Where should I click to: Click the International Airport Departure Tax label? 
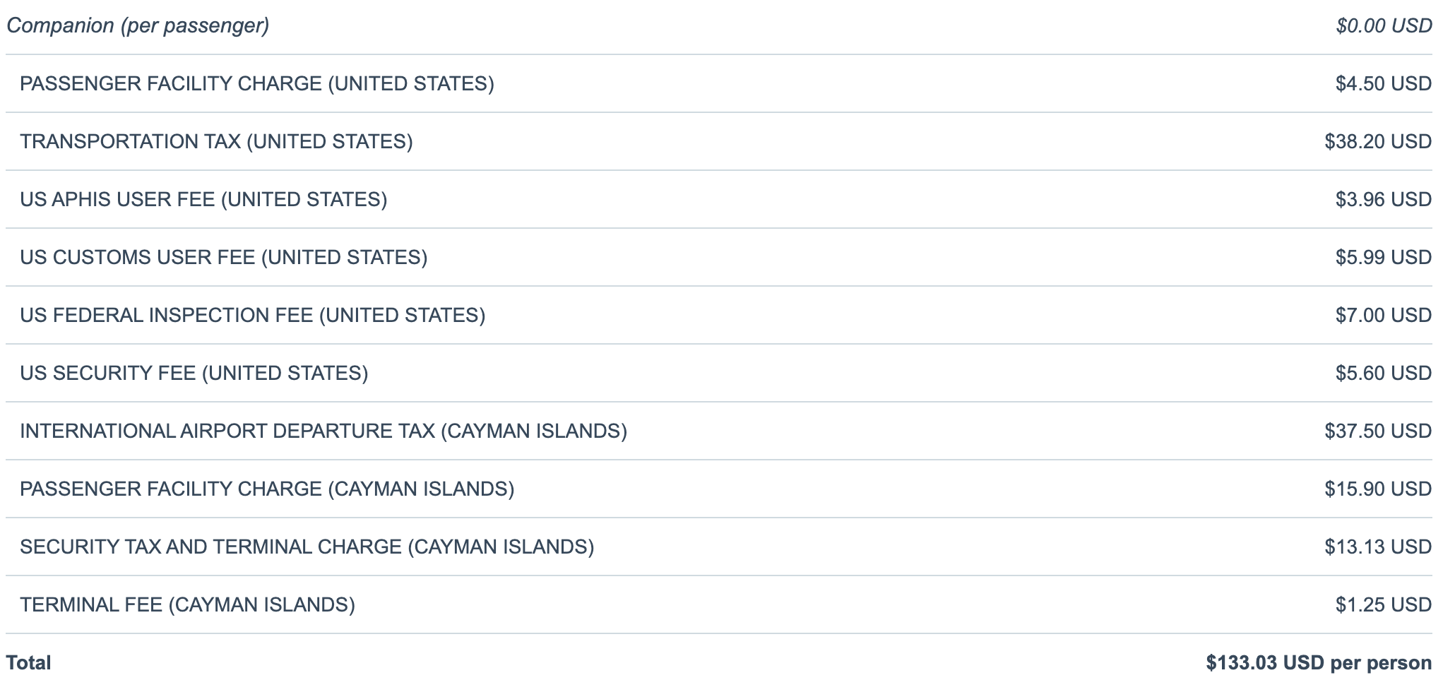pos(323,431)
